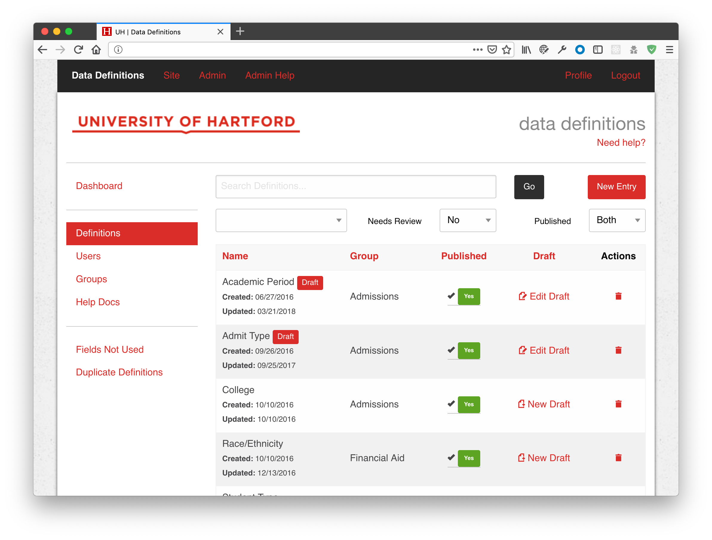Open Duplicate Definitions link
Screen dimensions: 712x540
pyautogui.click(x=119, y=372)
